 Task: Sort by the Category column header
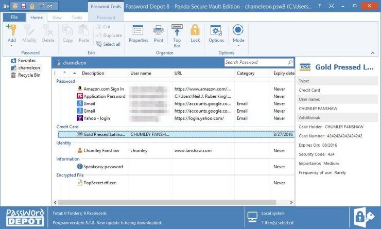pos(246,73)
